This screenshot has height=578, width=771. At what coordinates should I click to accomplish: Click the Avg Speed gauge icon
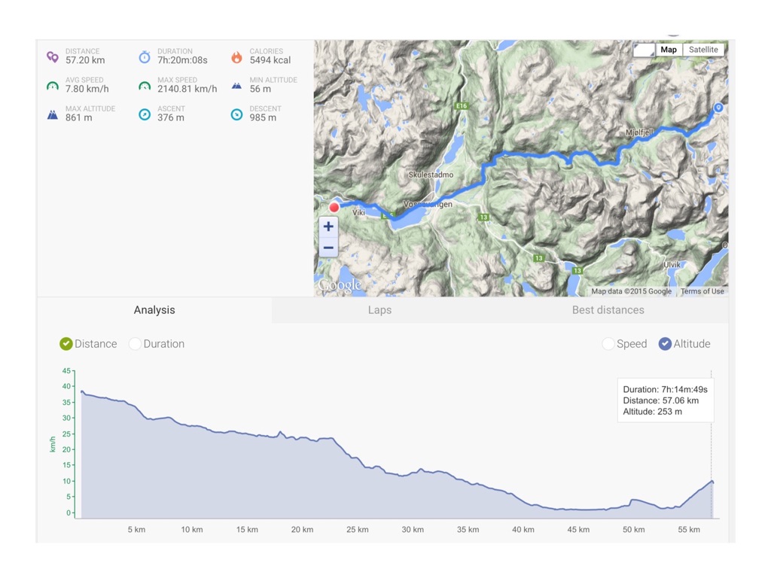coord(52,86)
